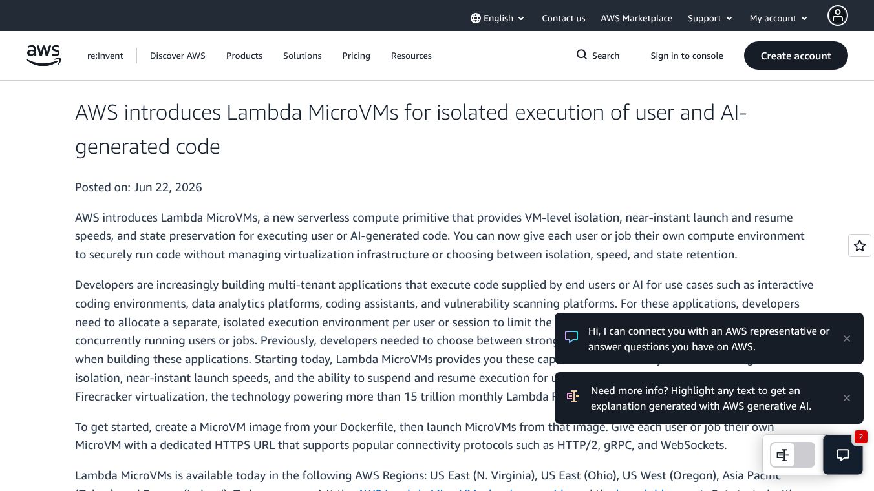Image resolution: width=874 pixels, height=491 pixels.
Task: Click the Create account button
Action: [796, 56]
